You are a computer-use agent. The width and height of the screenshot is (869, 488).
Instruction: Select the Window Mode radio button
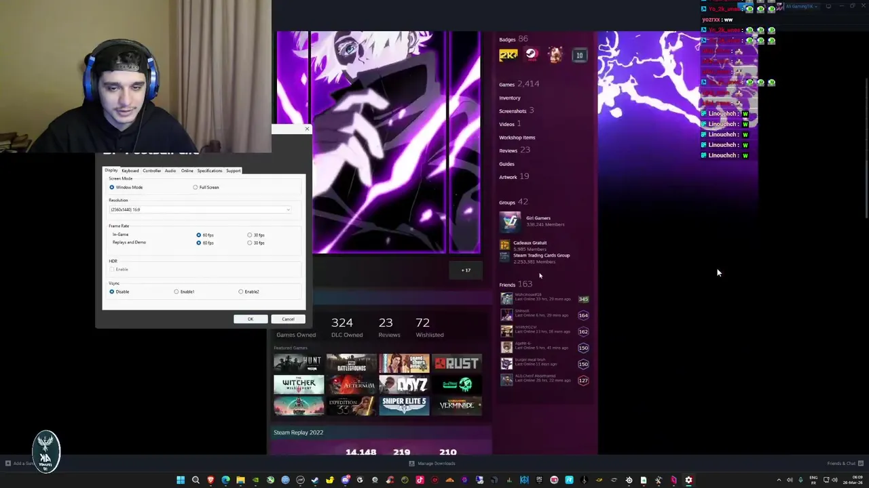click(x=112, y=187)
